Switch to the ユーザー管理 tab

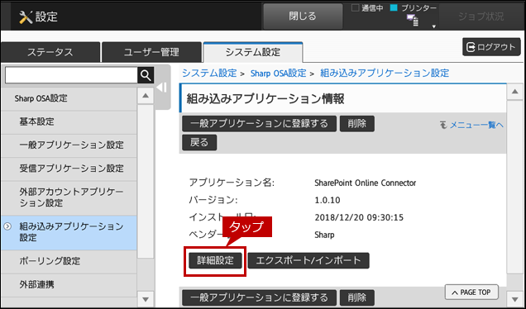click(151, 52)
